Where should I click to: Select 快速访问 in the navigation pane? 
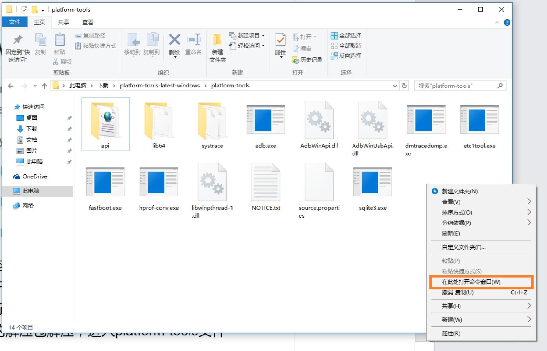[x=30, y=107]
